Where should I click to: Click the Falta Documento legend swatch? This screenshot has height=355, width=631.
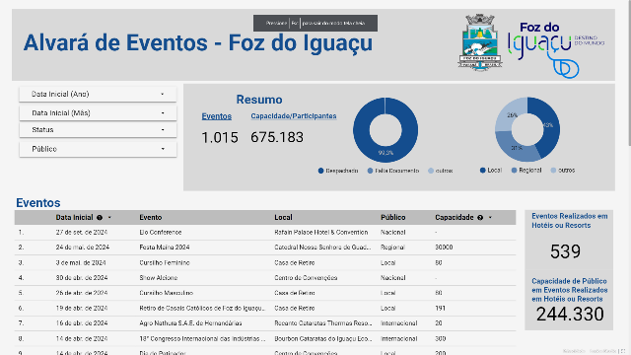[x=370, y=171]
